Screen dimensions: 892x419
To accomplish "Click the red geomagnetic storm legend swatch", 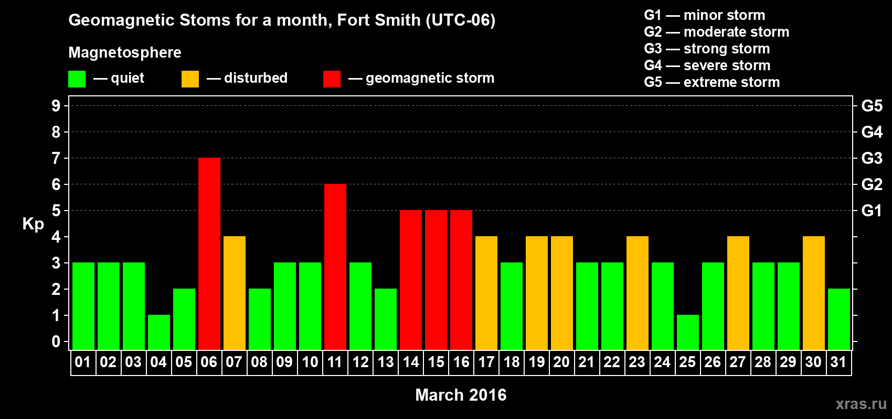I will [x=332, y=79].
